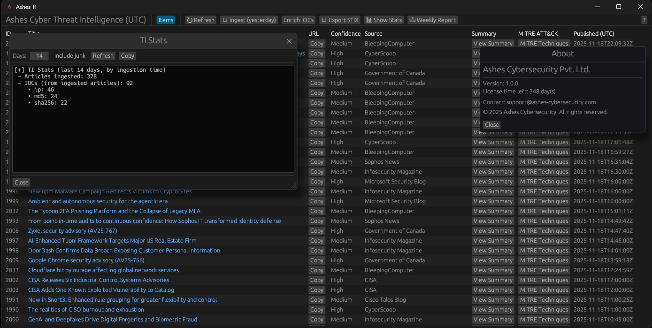Click the Enrich IOCs button
652x328 pixels.
299,20
